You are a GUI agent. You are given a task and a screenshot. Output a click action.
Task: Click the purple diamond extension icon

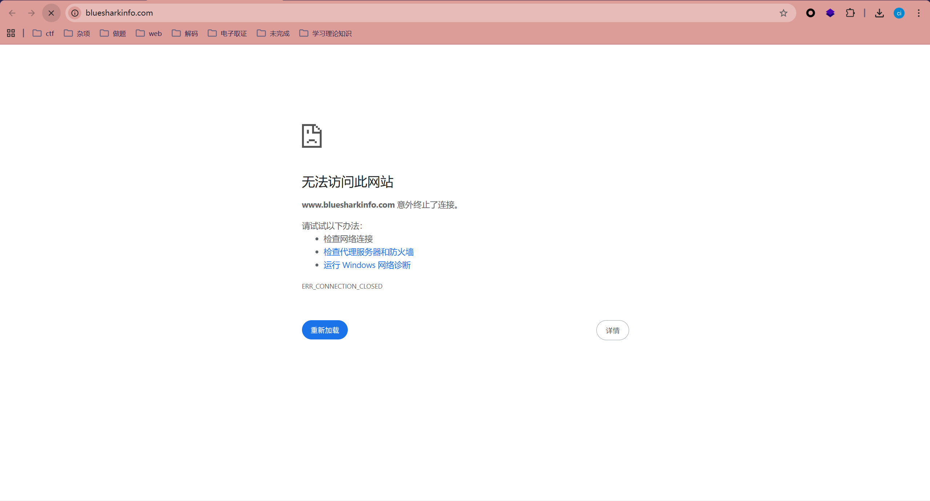(x=830, y=13)
